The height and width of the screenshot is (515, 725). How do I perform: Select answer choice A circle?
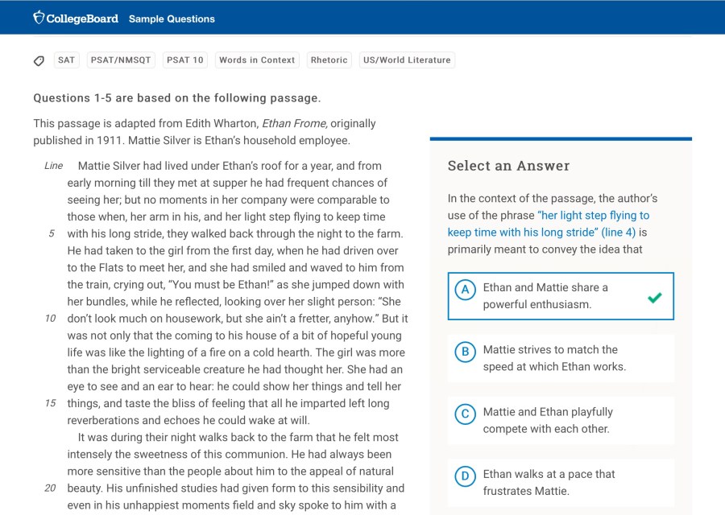click(465, 290)
